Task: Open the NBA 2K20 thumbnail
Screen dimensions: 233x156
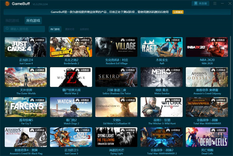Action: tap(207, 47)
